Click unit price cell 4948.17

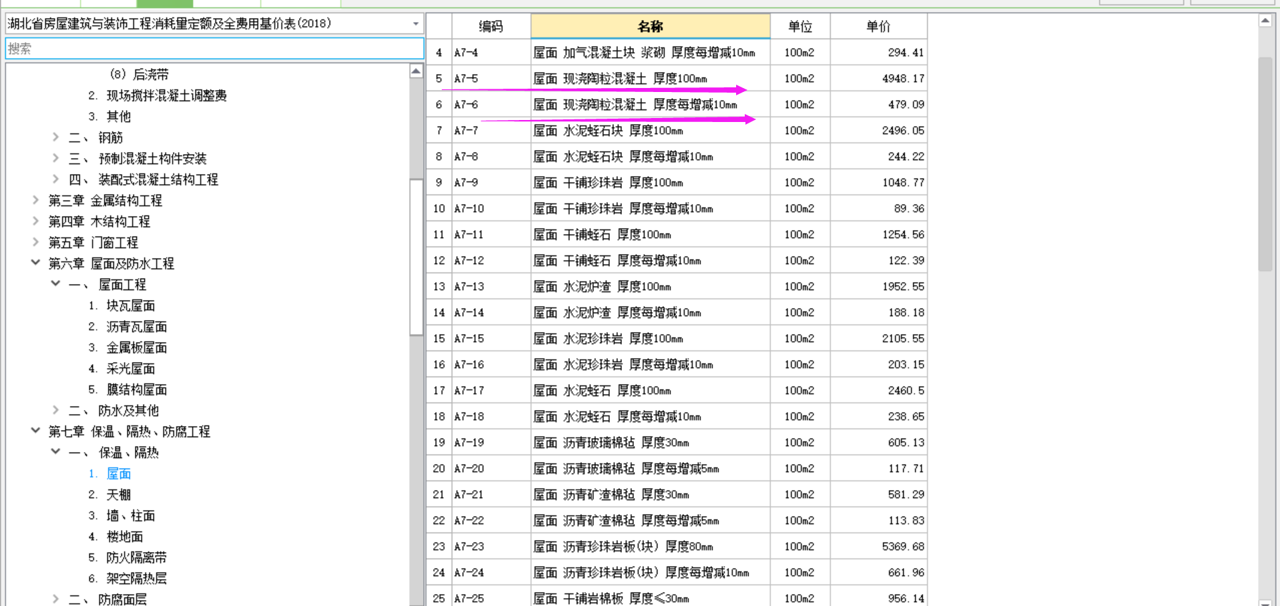[x=878, y=78]
